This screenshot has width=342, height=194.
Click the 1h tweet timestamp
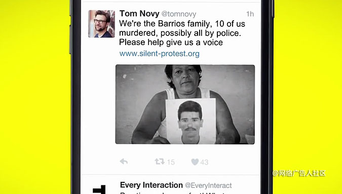[x=250, y=14]
